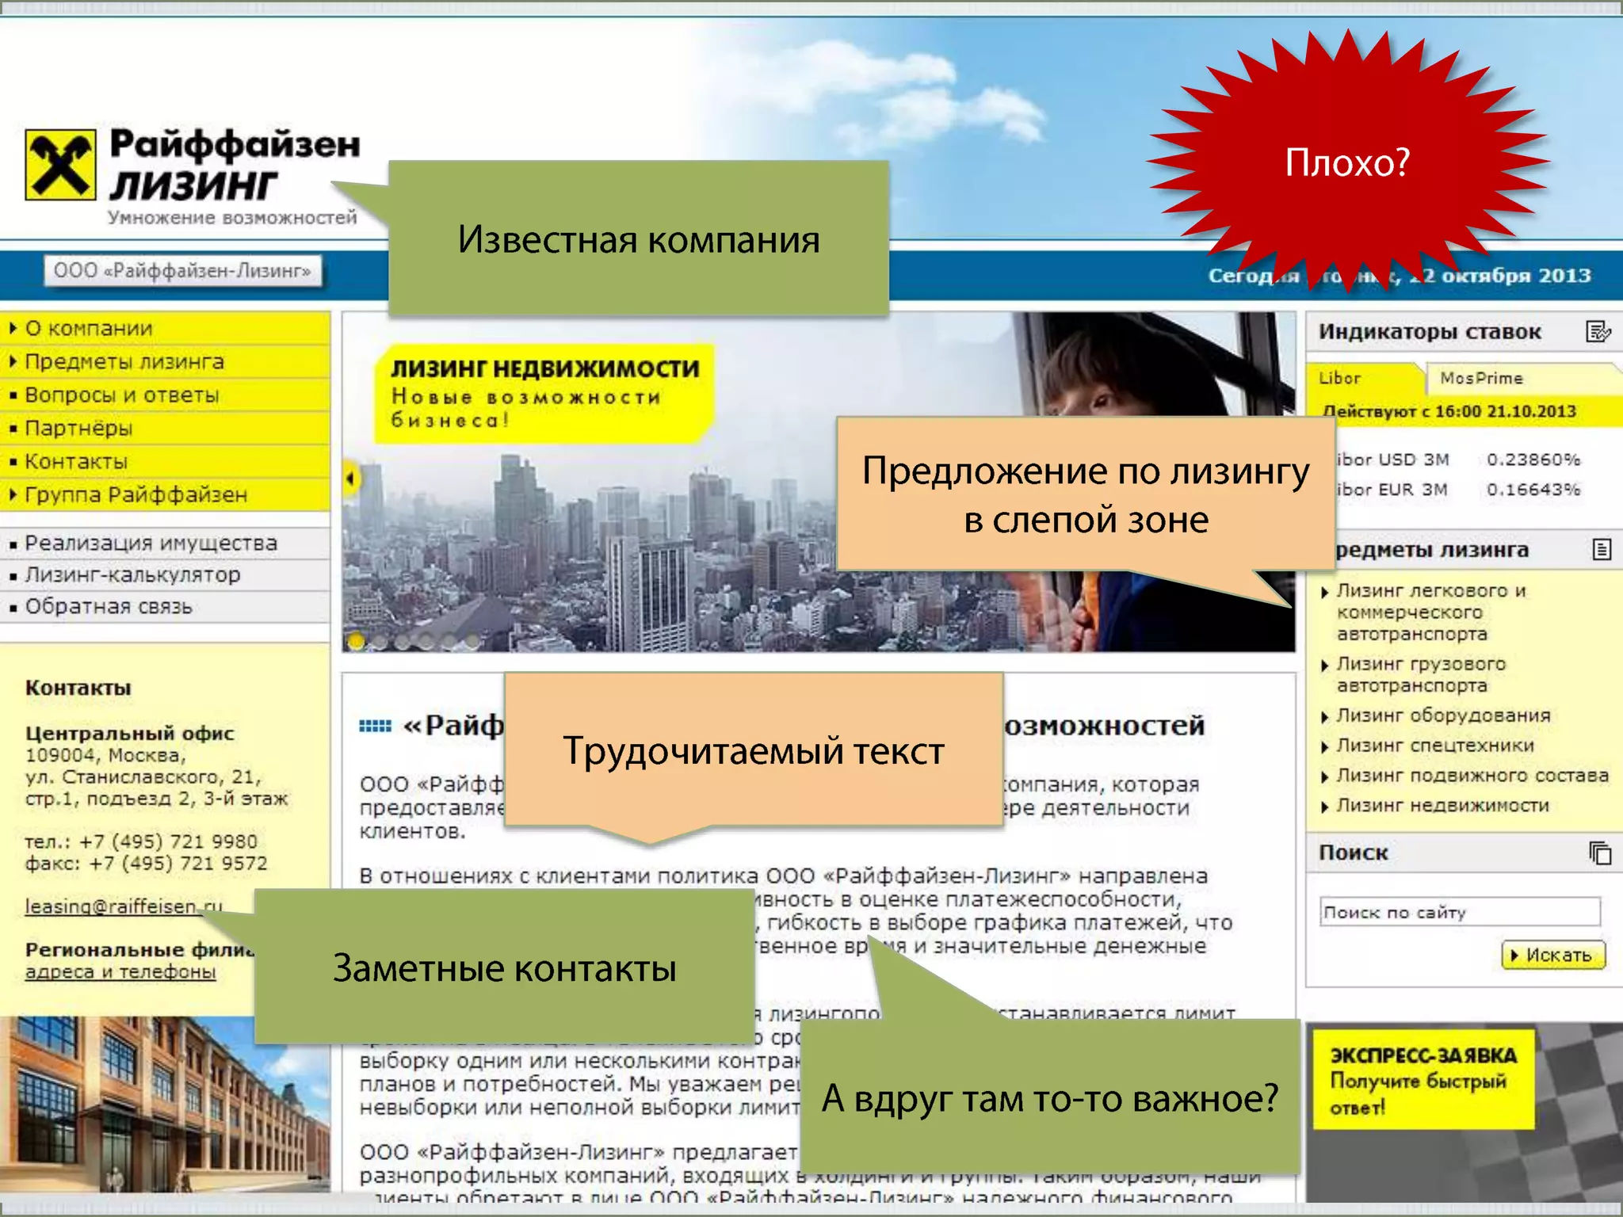1623x1217 pixels.
Task: Open the Лизинг-калькулятор menu link
Action: [132, 575]
